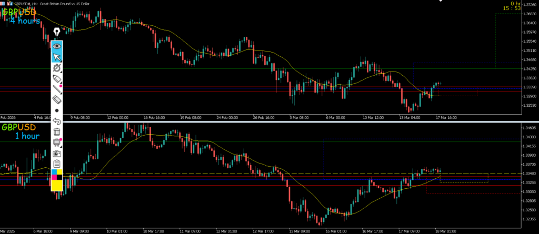Image resolution: width=539 pixels, height=234 pixels.
Task: Choose the pencil drawing tool
Action: pyautogui.click(x=57, y=78)
